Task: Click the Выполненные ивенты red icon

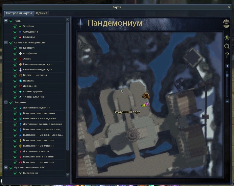Action: [20, 162]
